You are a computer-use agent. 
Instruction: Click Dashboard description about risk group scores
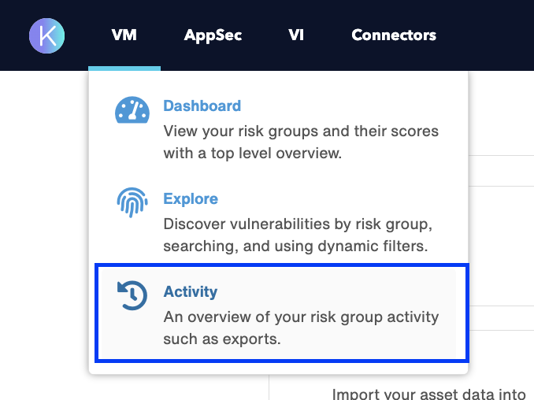(x=301, y=143)
